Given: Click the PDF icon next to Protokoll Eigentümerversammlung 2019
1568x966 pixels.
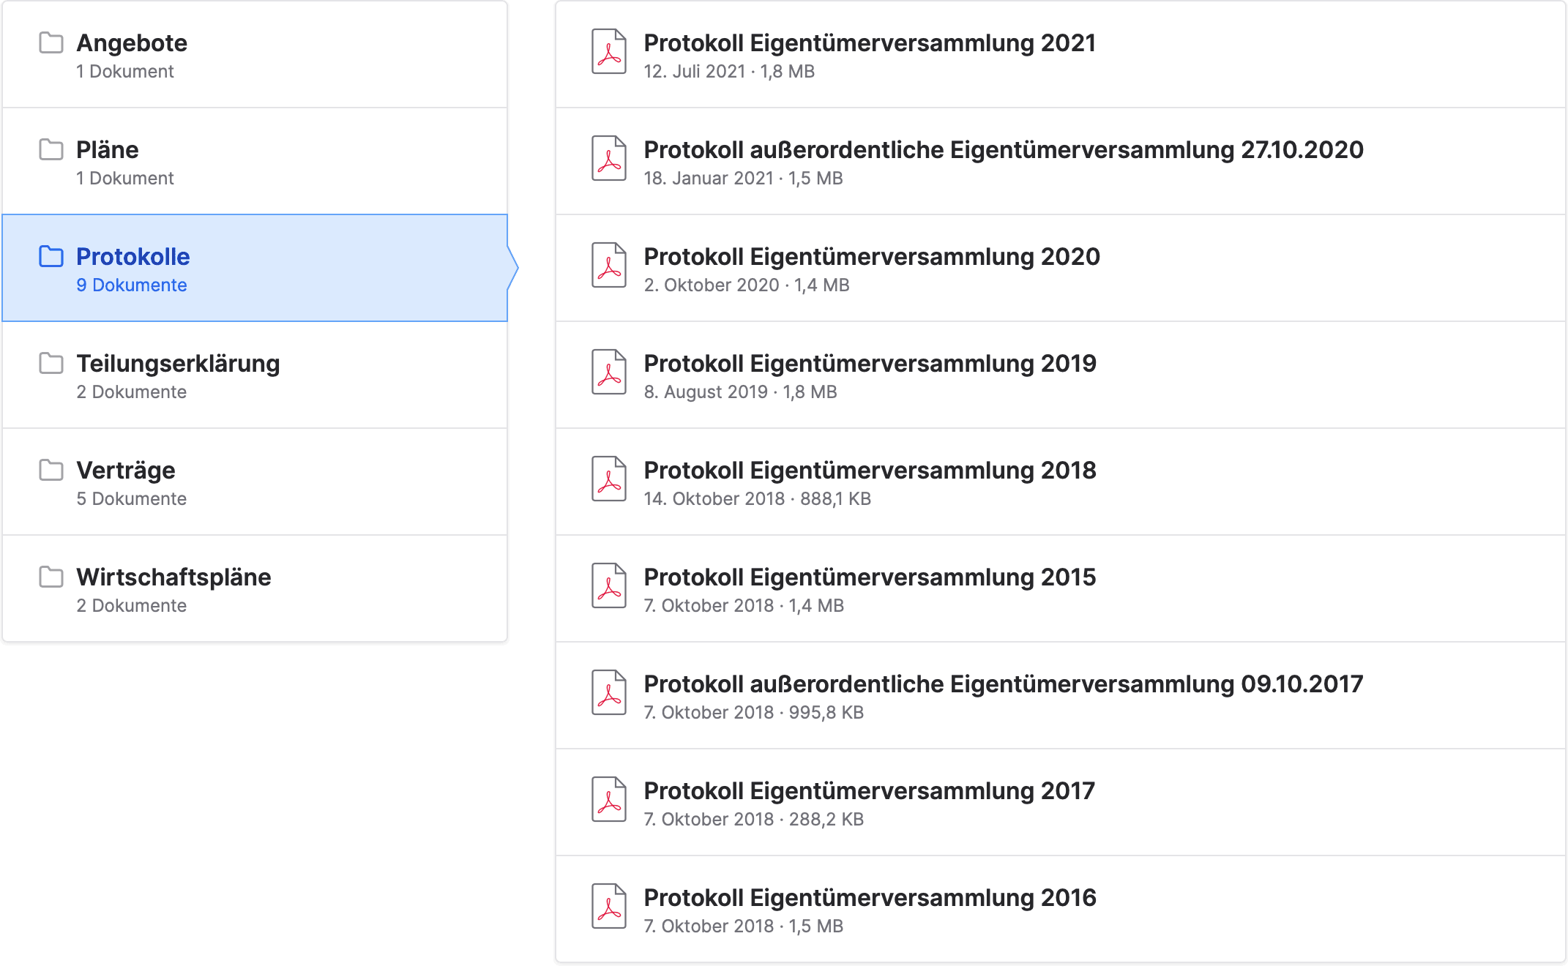Looking at the screenshot, I should [608, 374].
